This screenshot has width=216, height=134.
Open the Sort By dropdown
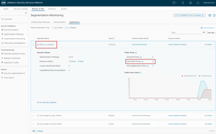click(211, 33)
